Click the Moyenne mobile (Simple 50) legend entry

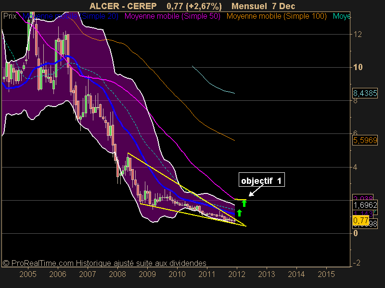click(x=172, y=16)
